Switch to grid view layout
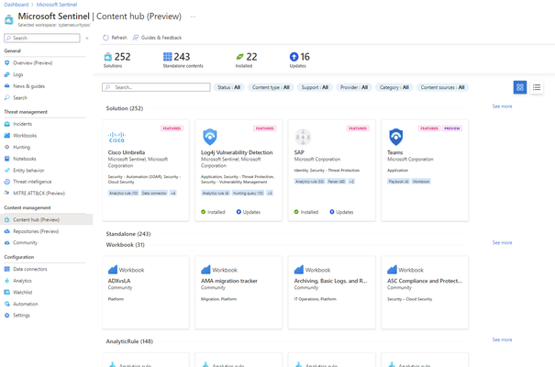 point(520,87)
